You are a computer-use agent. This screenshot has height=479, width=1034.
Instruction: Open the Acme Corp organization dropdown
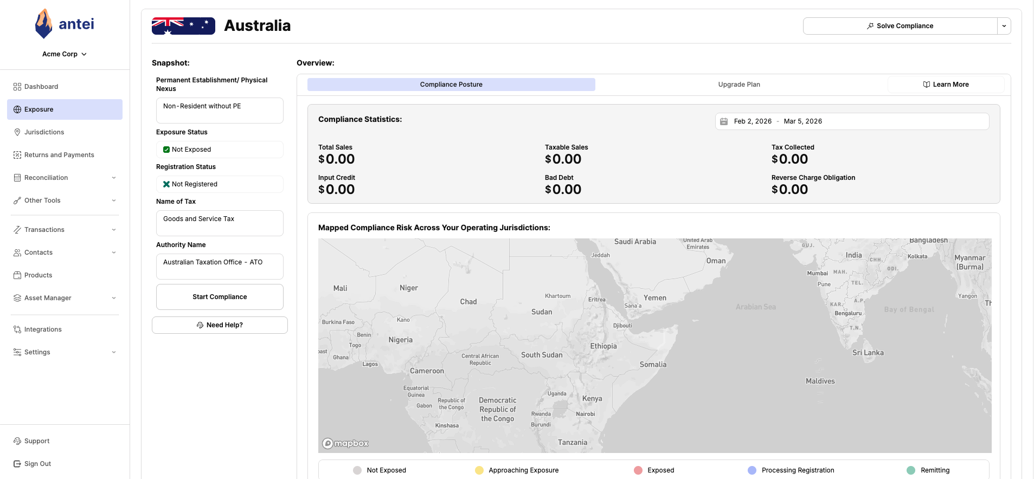(65, 54)
